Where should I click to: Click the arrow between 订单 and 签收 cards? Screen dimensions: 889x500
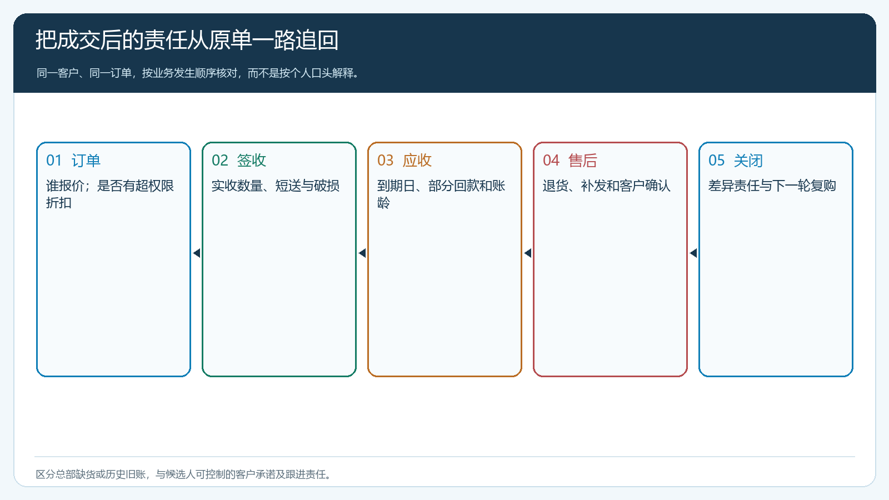(197, 253)
